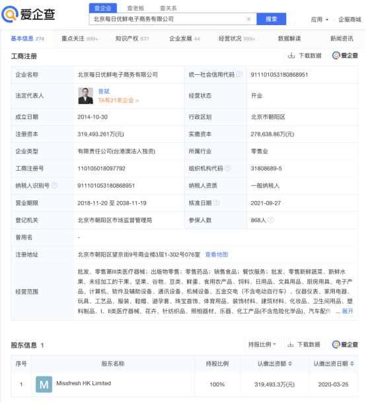Open the 经营状况 tab
This screenshot has width=366, height=403.
[x=237, y=38]
